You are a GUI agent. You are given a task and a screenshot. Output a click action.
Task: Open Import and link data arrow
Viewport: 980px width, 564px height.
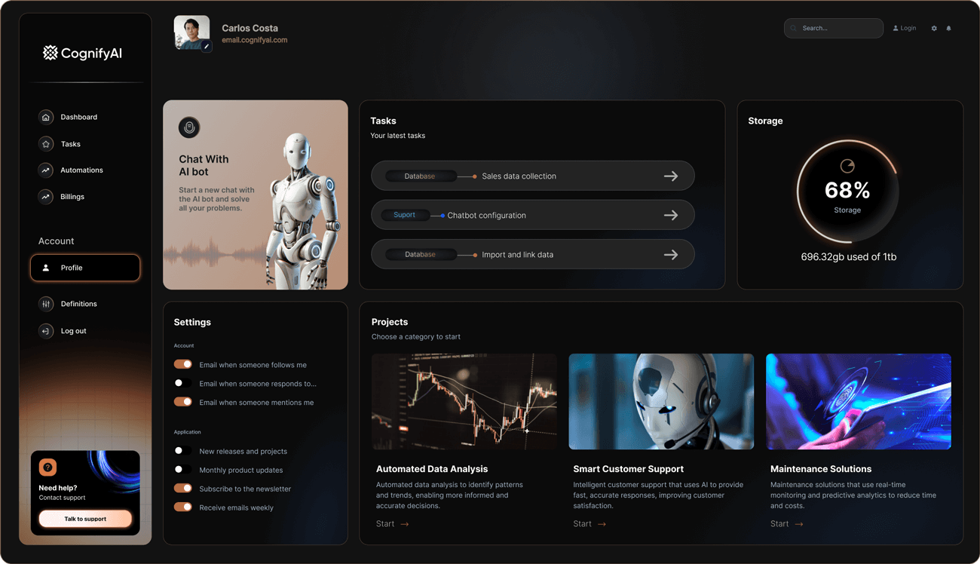(670, 255)
